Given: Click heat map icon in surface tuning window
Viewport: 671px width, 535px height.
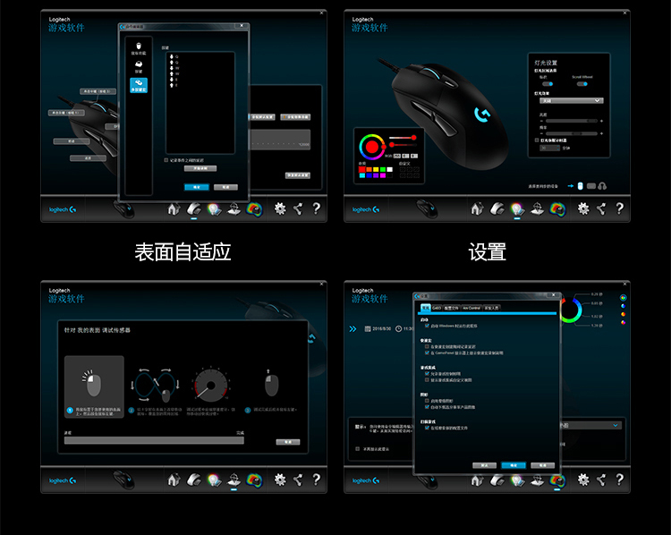Looking at the screenshot, I should click(x=254, y=480).
